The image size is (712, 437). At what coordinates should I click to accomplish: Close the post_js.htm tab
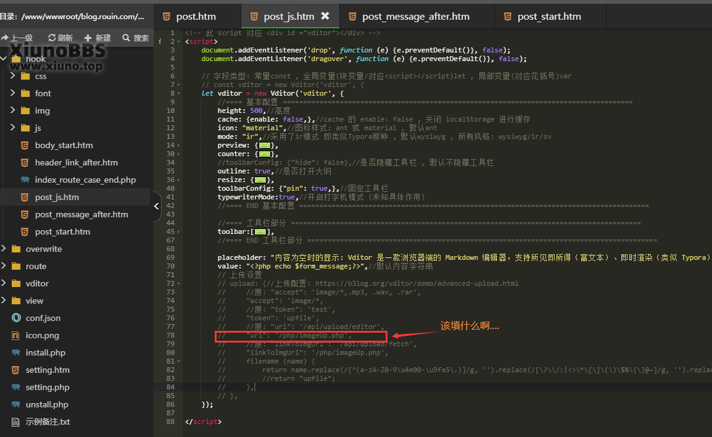pyautogui.click(x=325, y=16)
